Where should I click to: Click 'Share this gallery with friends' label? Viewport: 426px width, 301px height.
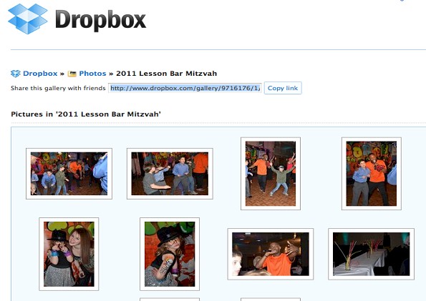(x=58, y=88)
